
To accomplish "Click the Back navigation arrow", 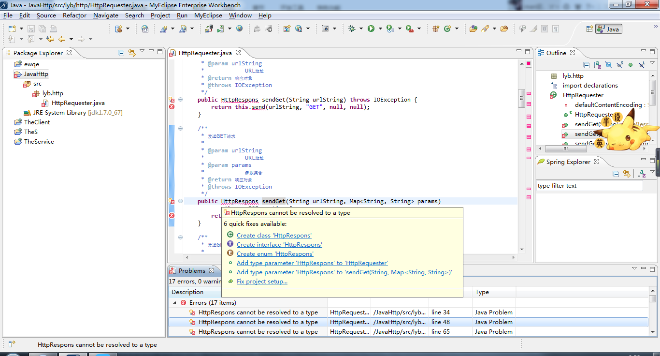I will coord(62,39).
